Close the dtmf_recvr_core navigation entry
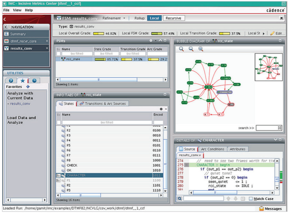The image size is (288, 213). click(x=47, y=41)
